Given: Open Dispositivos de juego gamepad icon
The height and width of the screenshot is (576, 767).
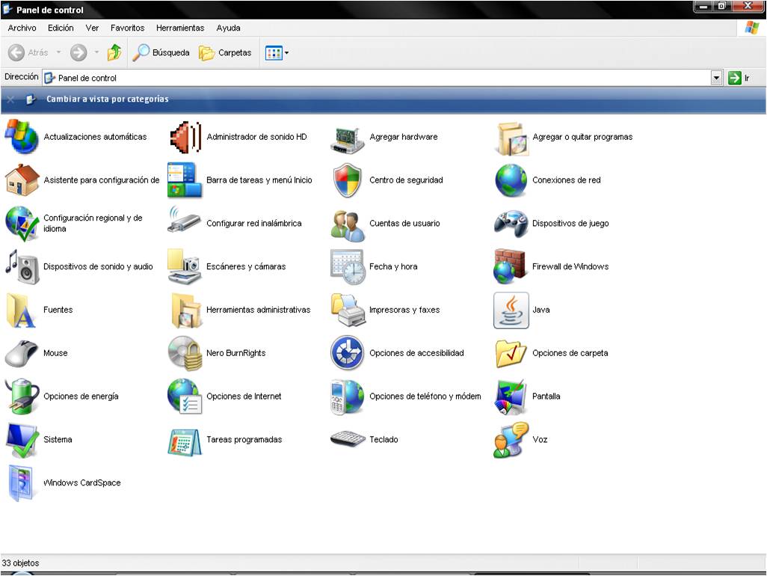Looking at the screenshot, I should click(x=511, y=224).
